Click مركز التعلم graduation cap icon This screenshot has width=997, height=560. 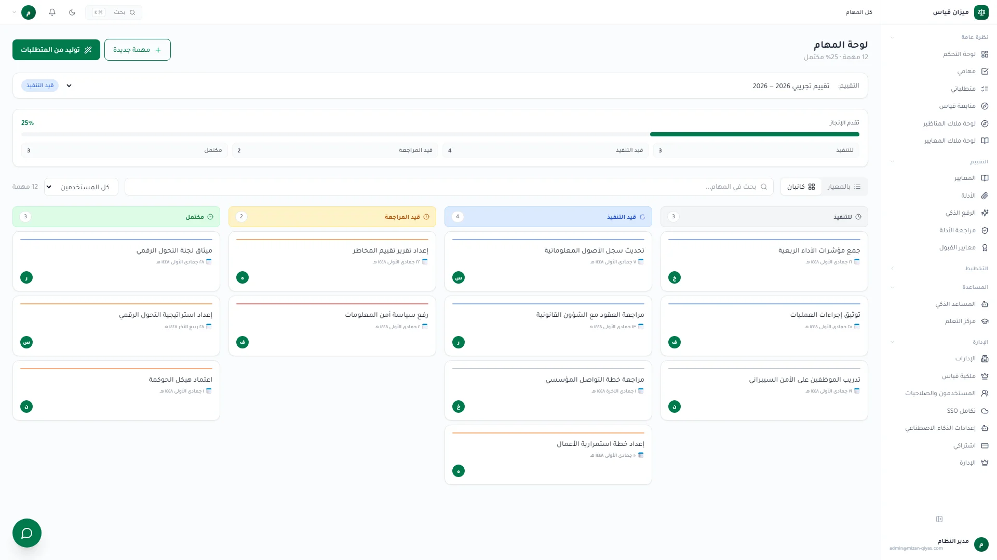pyautogui.click(x=985, y=321)
